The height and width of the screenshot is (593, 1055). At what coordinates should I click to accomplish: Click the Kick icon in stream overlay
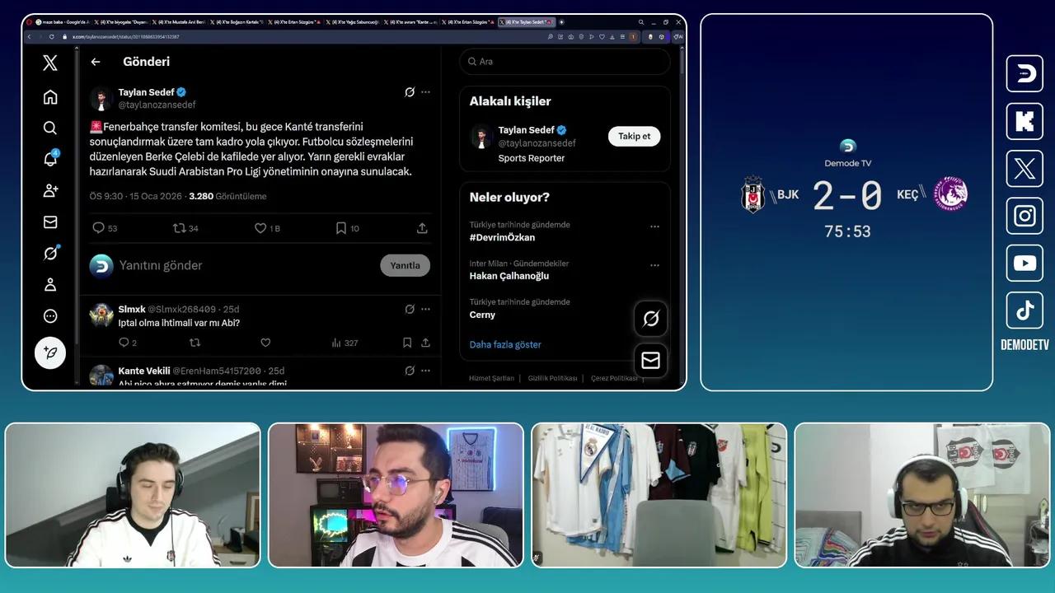[x=1025, y=122]
